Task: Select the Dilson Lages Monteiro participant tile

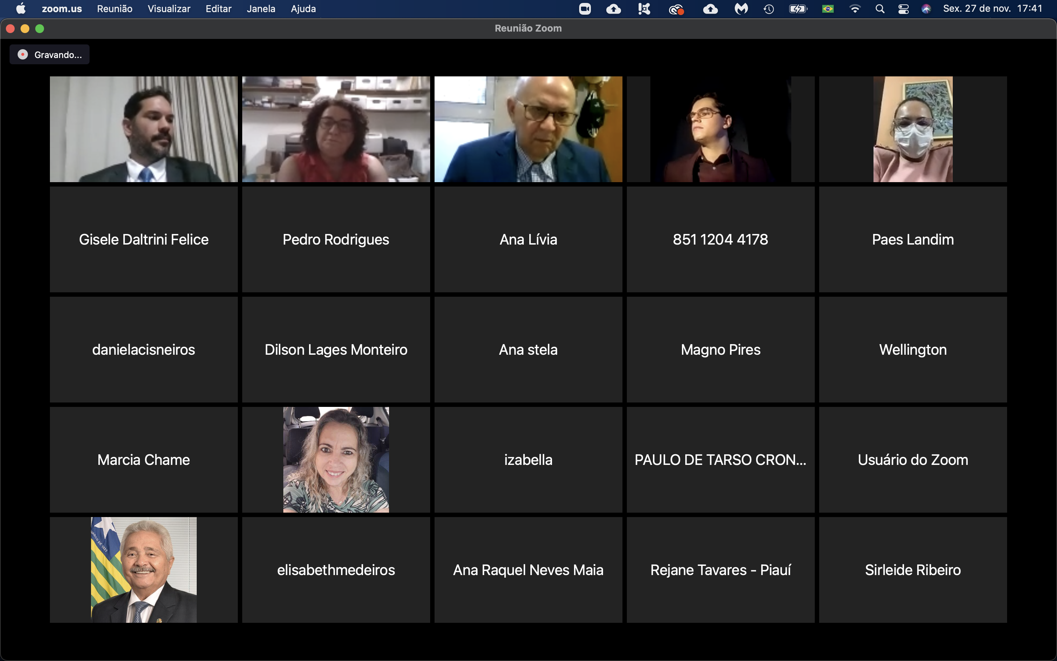Action: [336, 350]
